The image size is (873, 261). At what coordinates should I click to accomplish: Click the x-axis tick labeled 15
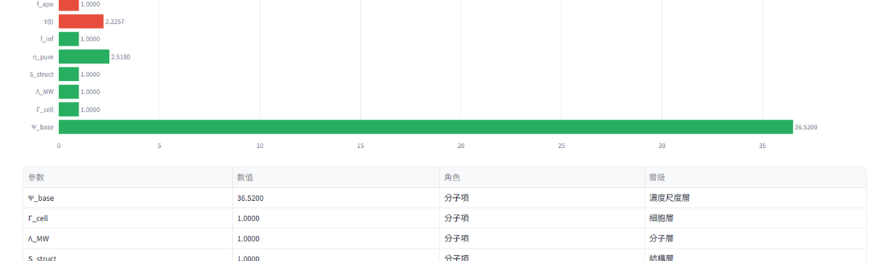[x=360, y=146]
